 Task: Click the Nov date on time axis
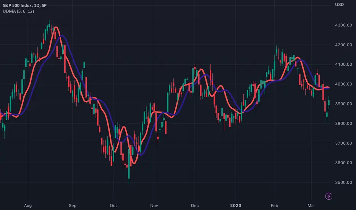pos(154,205)
